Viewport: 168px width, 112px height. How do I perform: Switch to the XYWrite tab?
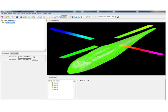click(x=15, y=53)
